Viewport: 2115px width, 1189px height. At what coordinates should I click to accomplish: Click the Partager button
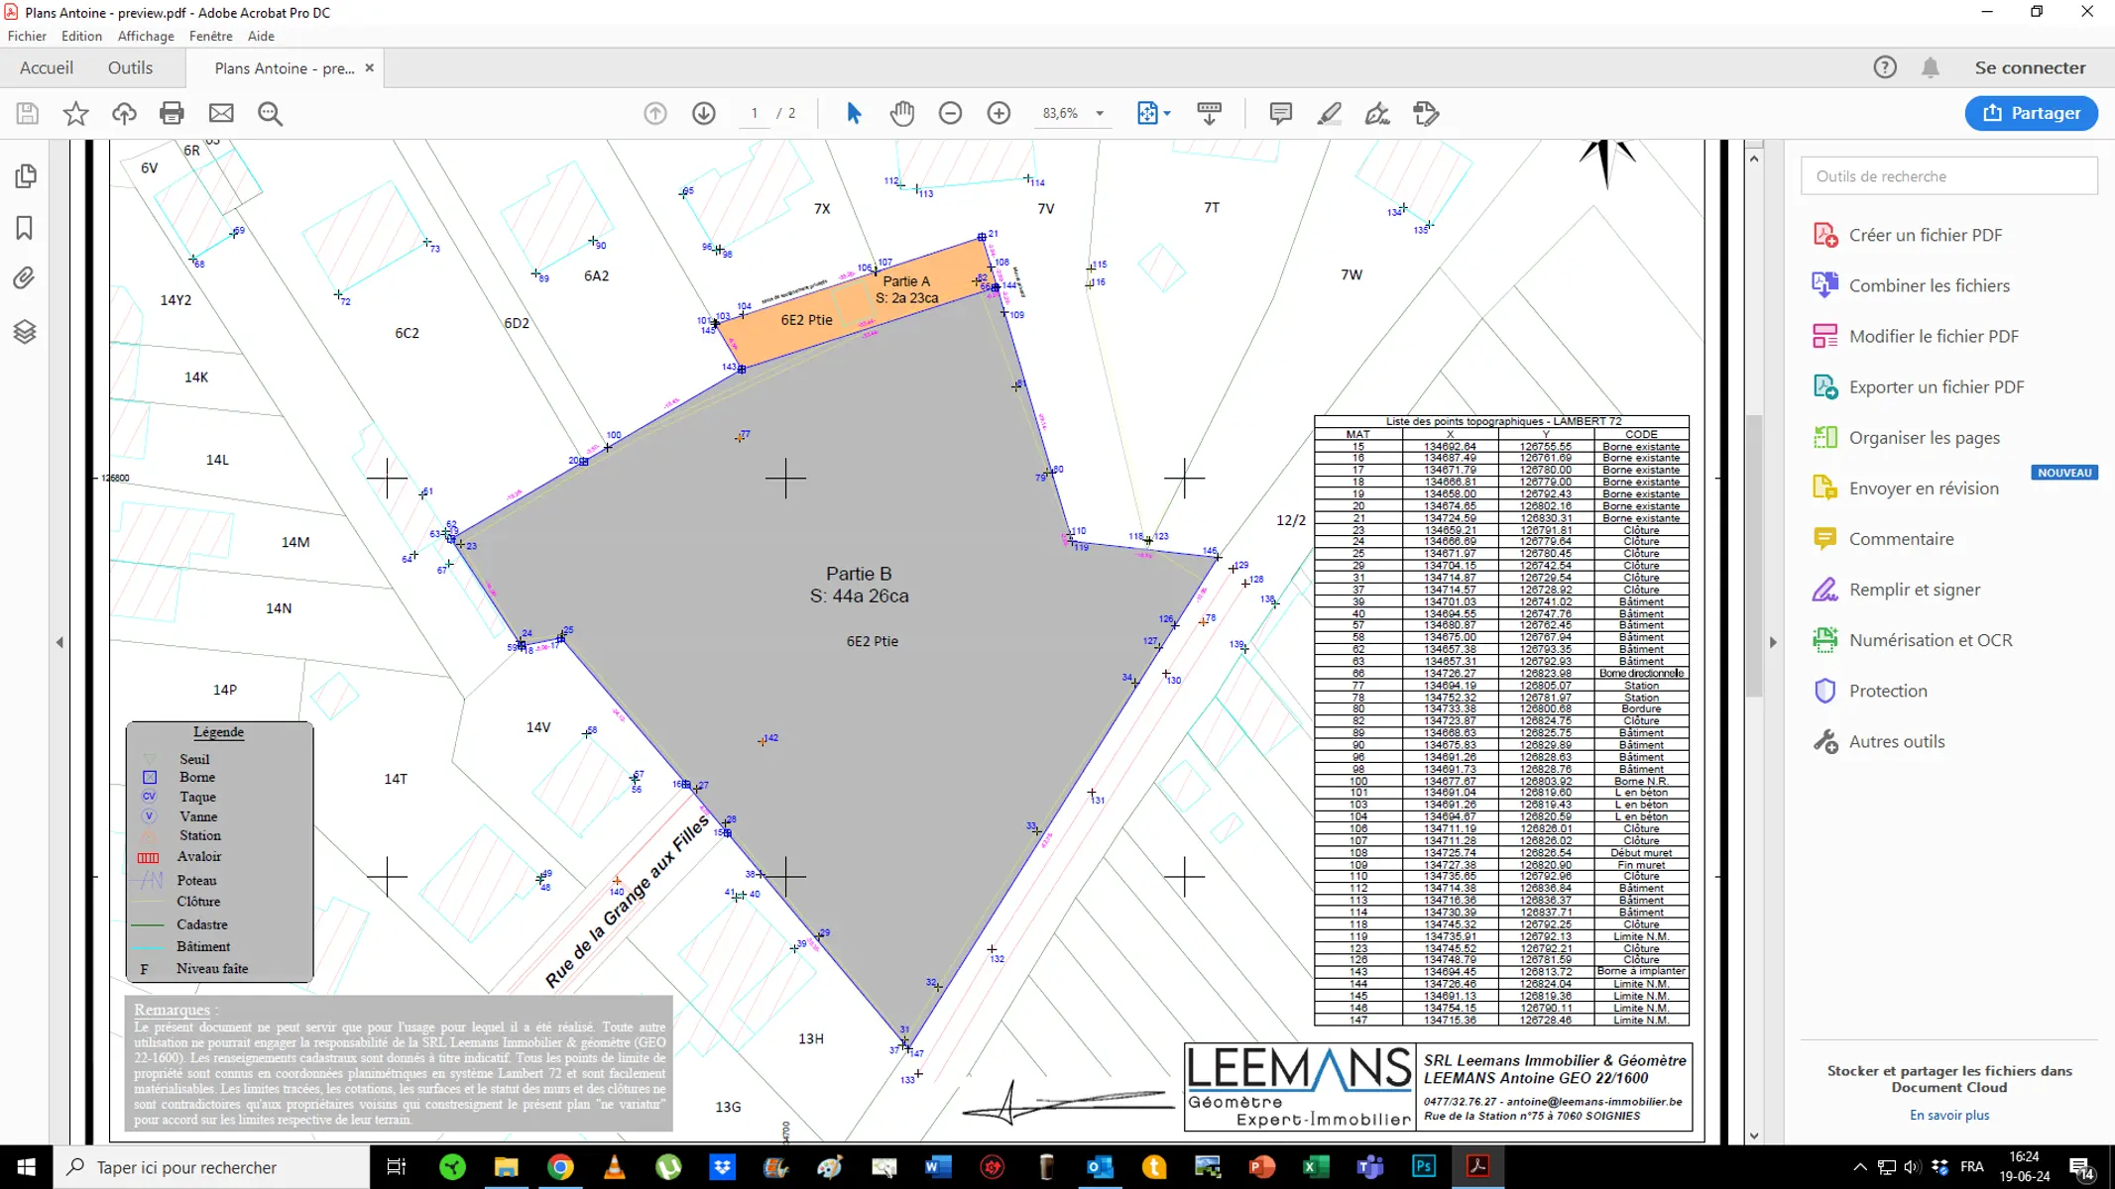(2030, 113)
